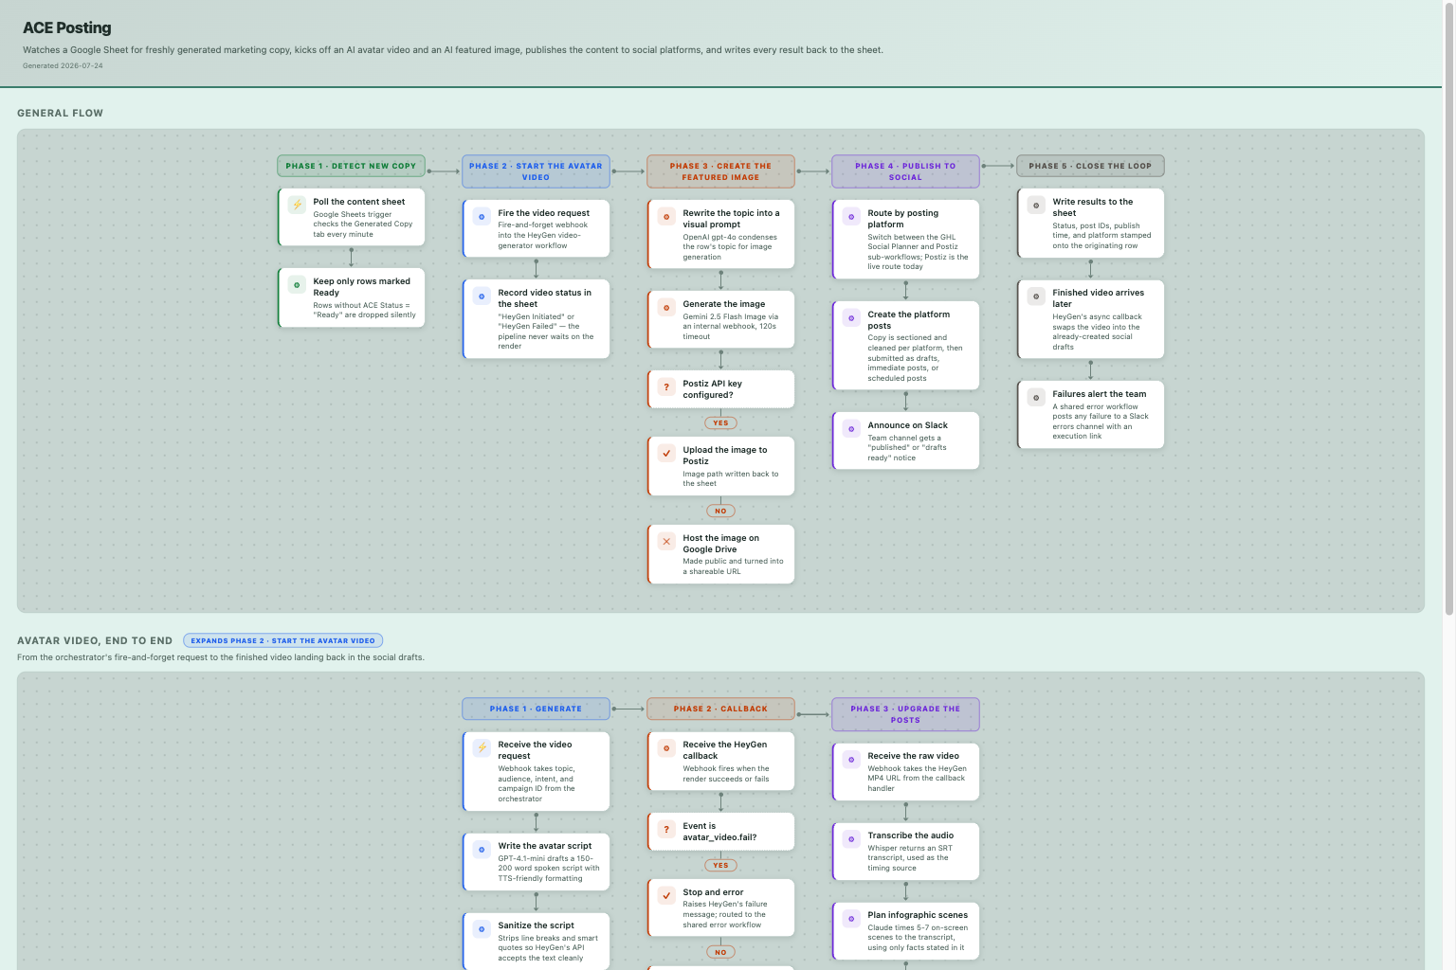The image size is (1456, 970).
Task: Click the icon on Rewrite the topic into a visual prompt
Action: tap(666, 216)
